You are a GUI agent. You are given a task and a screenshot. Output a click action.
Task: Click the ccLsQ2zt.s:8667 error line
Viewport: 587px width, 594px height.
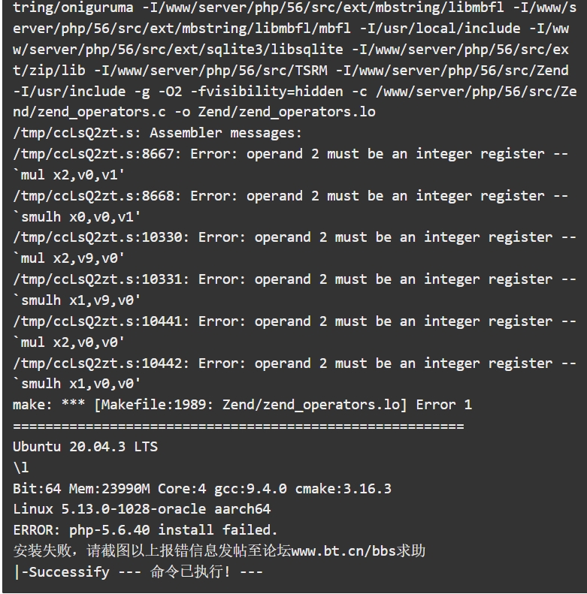point(290,154)
